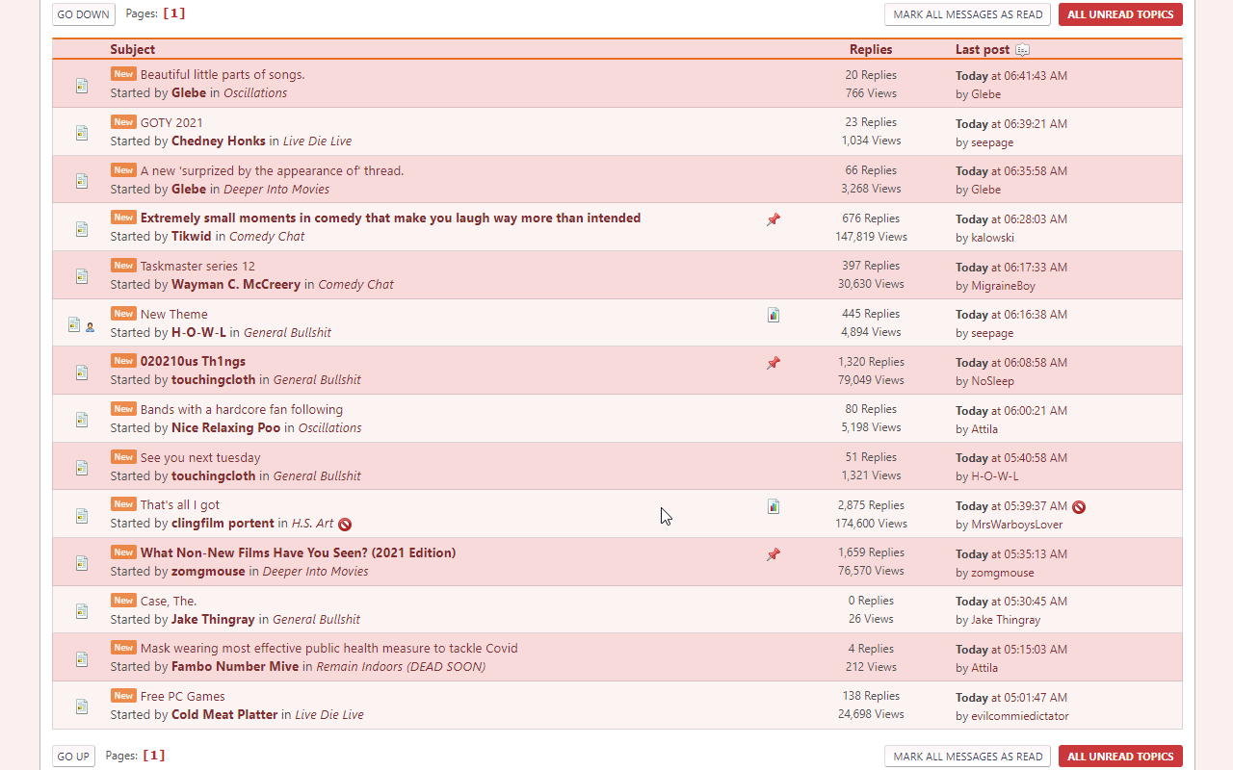Click pin icon on 020210us Th1ngs thread
Viewport: 1233px width, 770px height.
point(774,363)
